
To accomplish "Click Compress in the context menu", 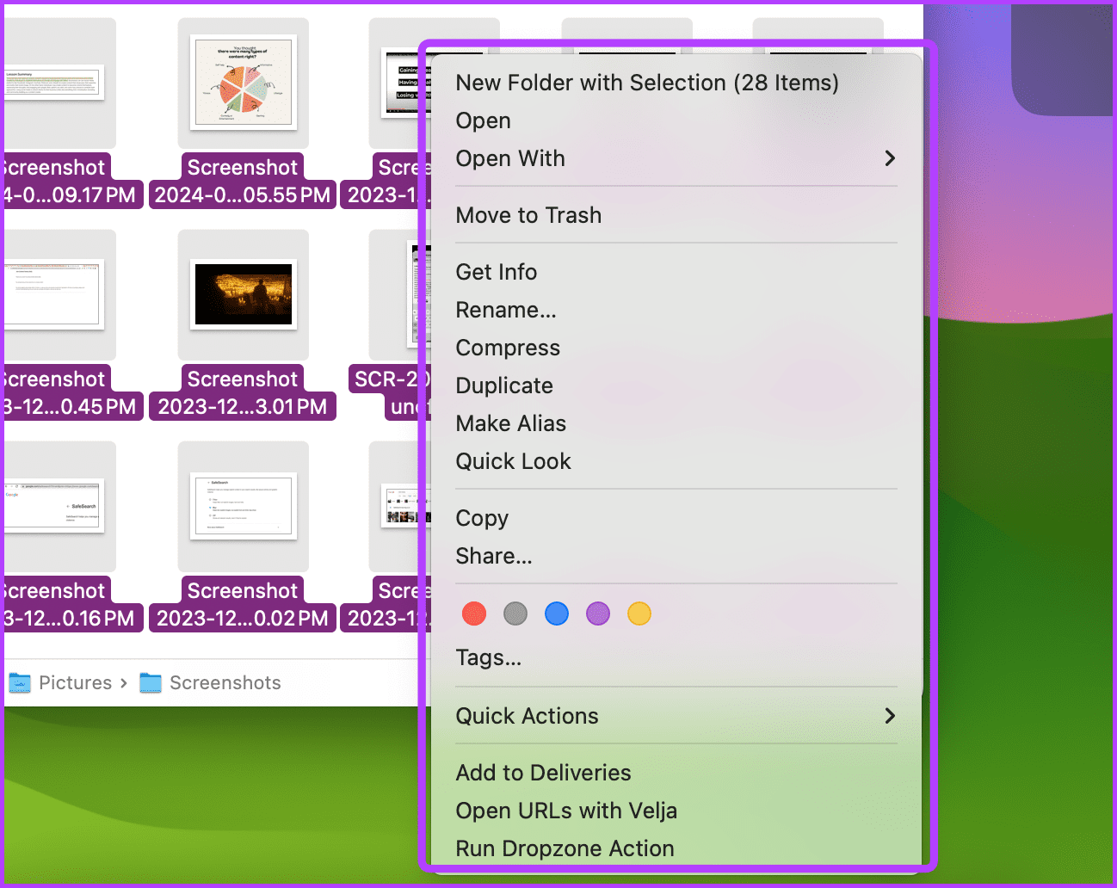I will click(x=508, y=348).
